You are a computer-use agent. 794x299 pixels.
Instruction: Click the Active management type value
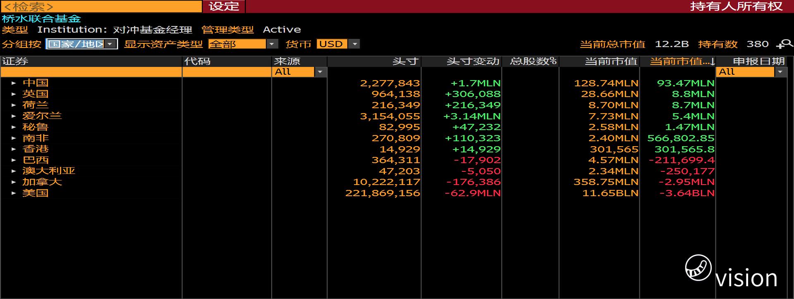pos(282,30)
